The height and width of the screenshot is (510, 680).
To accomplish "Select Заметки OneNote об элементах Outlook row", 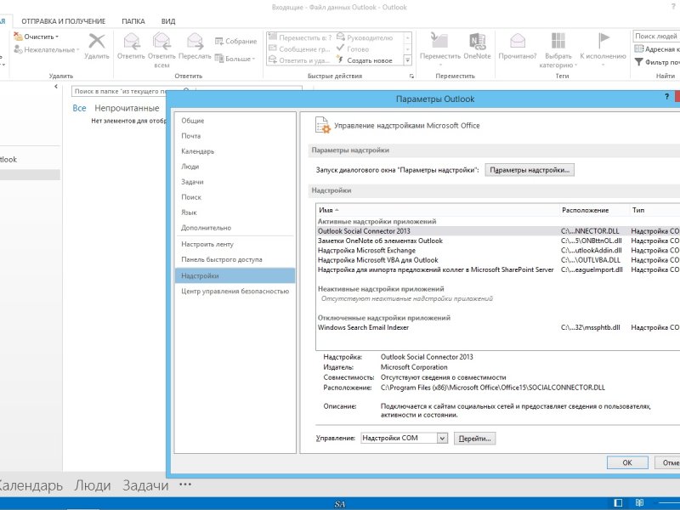I will tap(499, 241).
